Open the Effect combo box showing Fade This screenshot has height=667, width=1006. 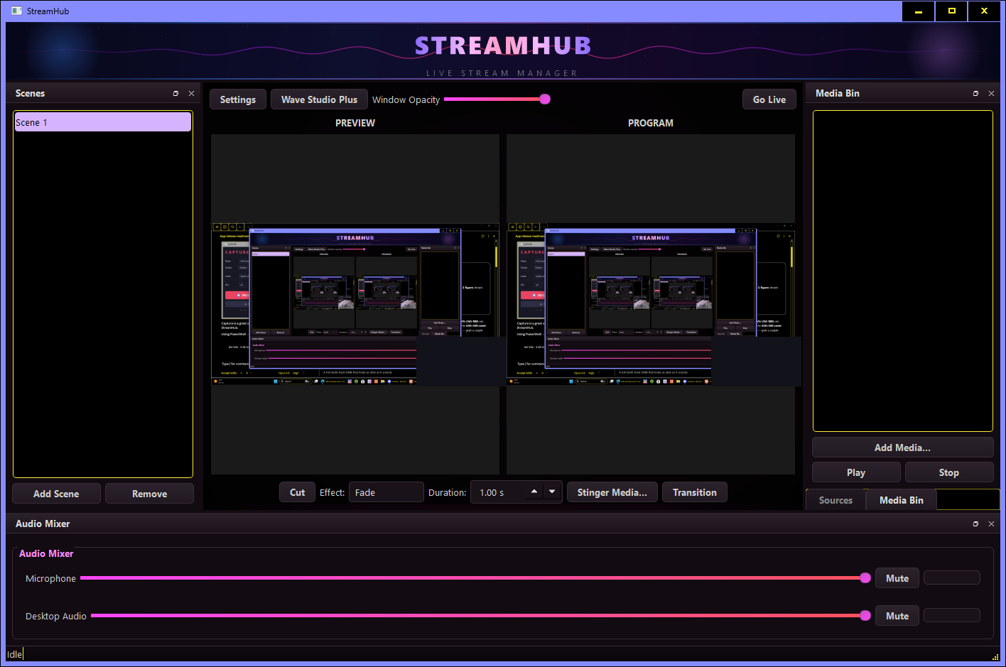tap(386, 492)
